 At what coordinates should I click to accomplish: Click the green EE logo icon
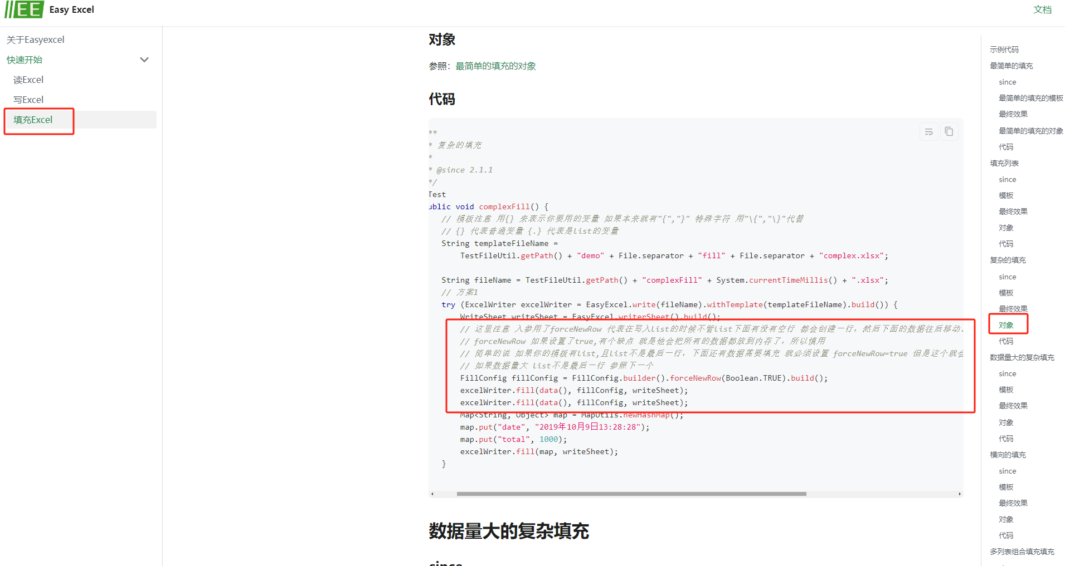[24, 9]
